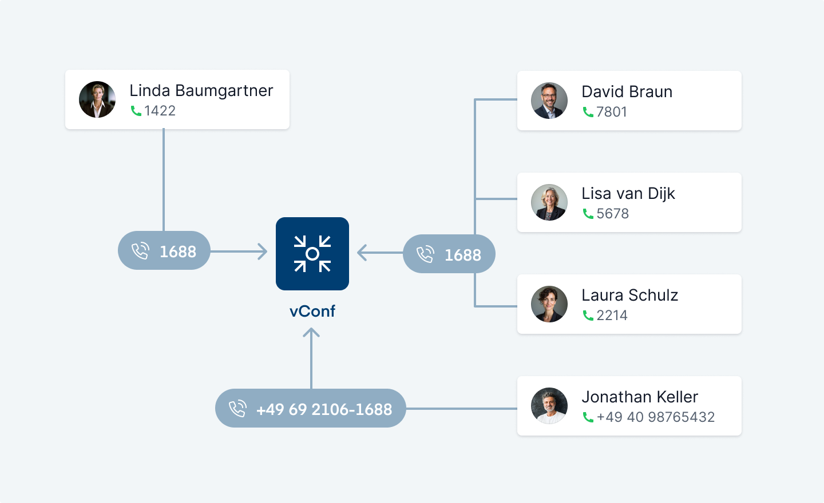Click Laura Schulz's extension 2214

[612, 316]
